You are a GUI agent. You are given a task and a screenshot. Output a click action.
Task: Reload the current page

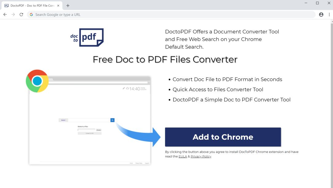pyautogui.click(x=21, y=14)
